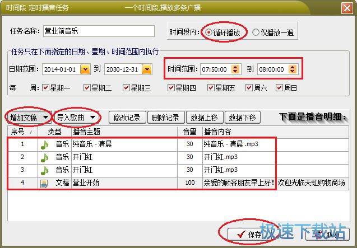Select the row titled 纯音乐 - 清晨

pyautogui.click(x=178, y=144)
